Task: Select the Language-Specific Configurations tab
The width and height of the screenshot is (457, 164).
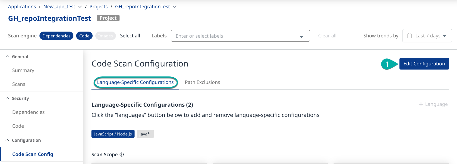Action: click(135, 82)
